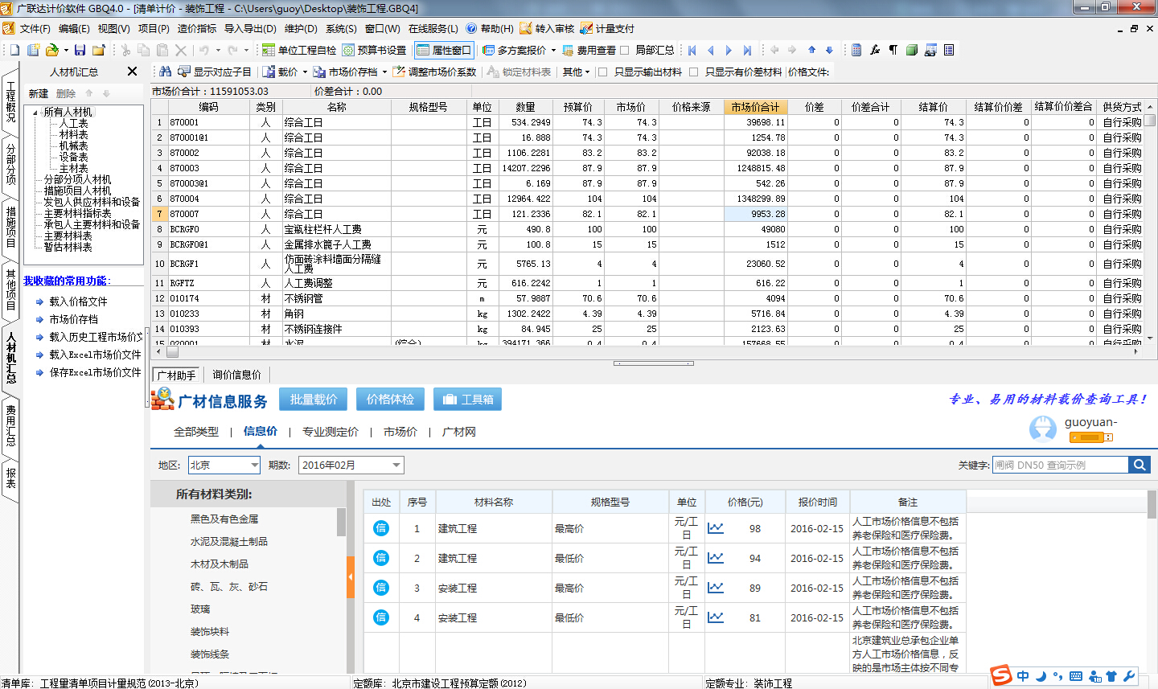Click the binoculars find icon

coord(166,72)
